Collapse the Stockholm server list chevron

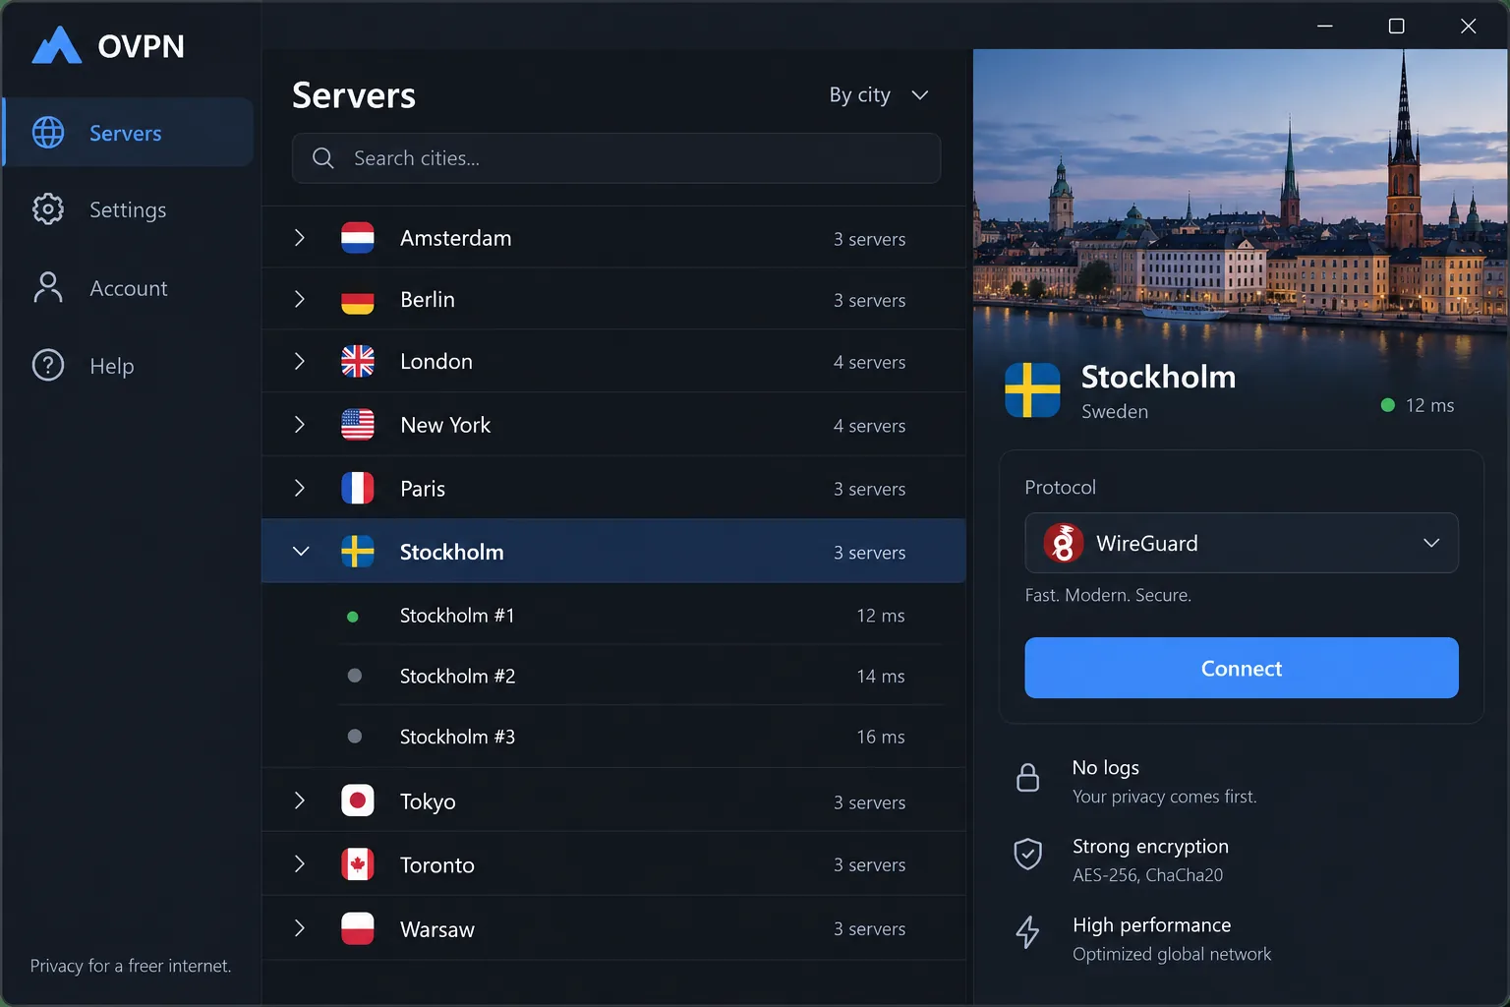[x=301, y=552]
